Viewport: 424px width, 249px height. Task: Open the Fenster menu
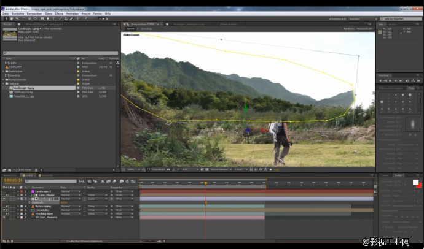click(x=98, y=13)
